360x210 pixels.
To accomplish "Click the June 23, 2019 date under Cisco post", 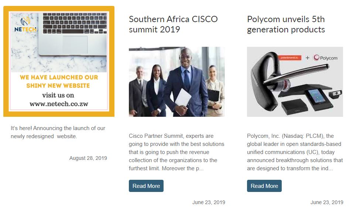I will coord(208,202).
